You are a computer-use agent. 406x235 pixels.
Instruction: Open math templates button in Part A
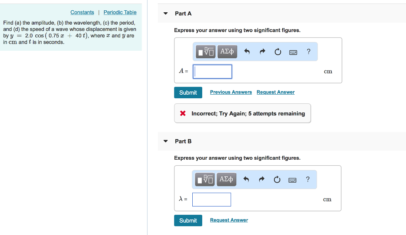point(206,52)
